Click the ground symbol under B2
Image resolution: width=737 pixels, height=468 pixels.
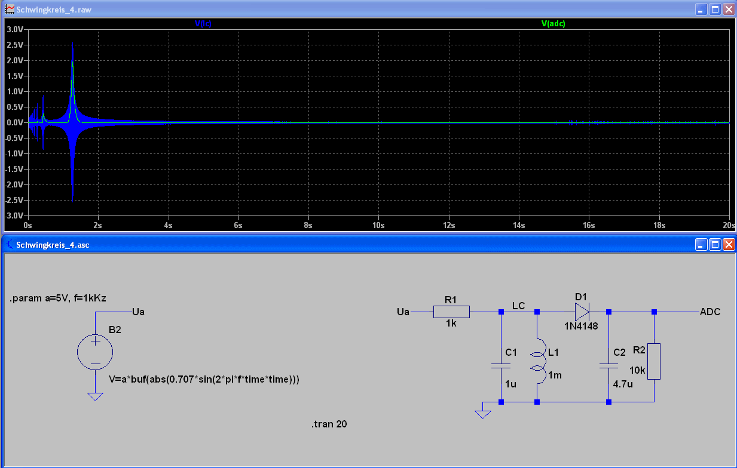[x=95, y=396]
